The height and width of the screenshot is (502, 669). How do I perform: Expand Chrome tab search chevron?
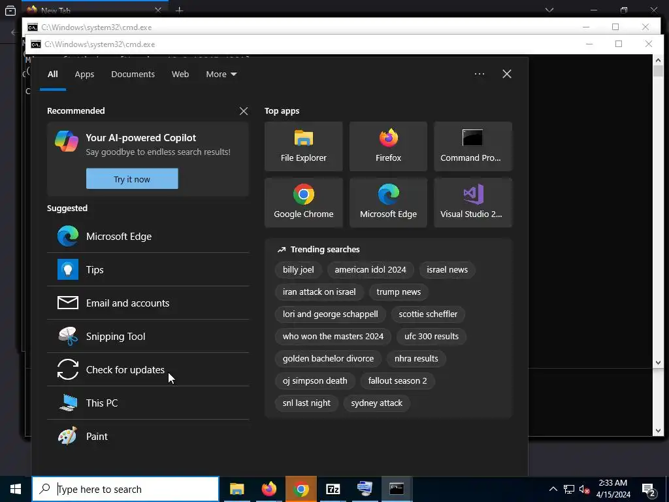tap(549, 10)
